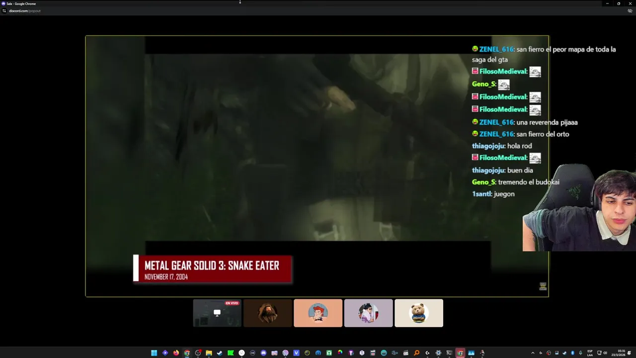This screenshot has height=358, width=636.
Task: Click chat message 'buen dia'
Action: pyautogui.click(x=520, y=170)
